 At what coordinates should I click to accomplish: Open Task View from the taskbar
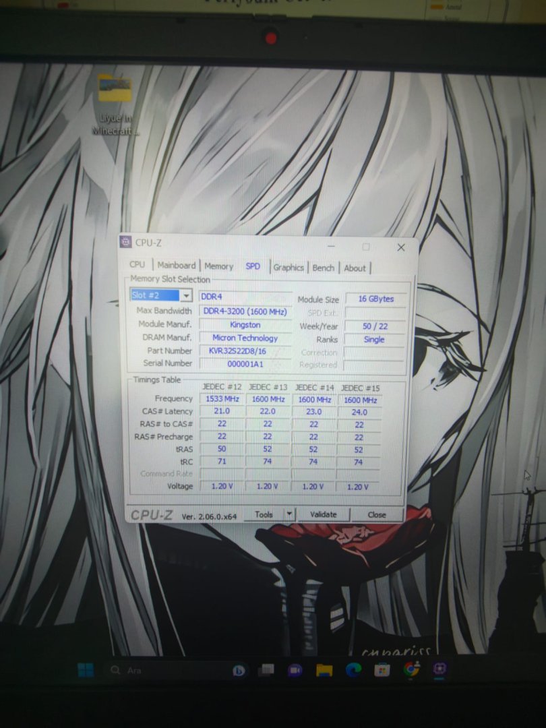pos(266,669)
